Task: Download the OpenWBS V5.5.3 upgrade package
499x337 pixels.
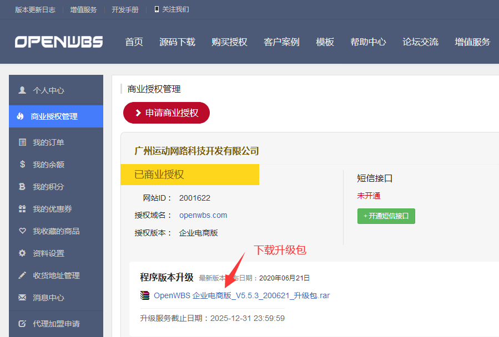Action: point(241,295)
